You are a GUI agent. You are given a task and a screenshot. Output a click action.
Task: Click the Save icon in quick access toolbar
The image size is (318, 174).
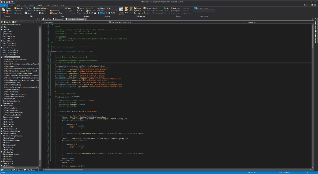(x=9, y=2)
